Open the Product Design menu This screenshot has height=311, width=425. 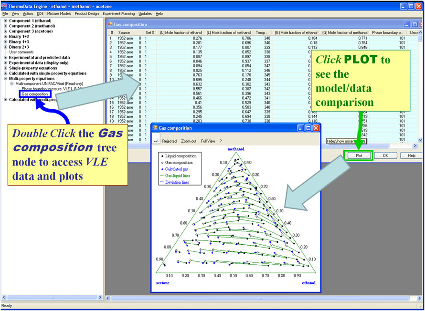87,13
